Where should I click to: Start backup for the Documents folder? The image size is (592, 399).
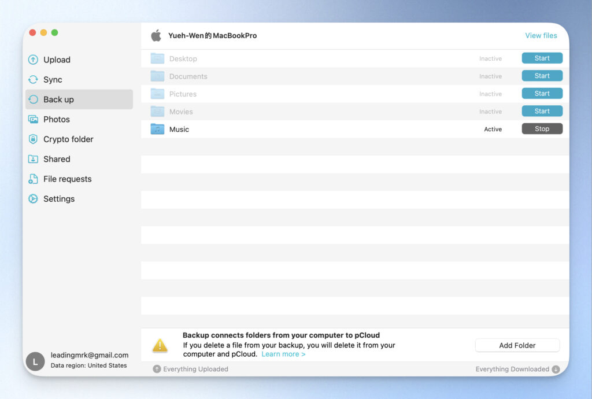542,76
